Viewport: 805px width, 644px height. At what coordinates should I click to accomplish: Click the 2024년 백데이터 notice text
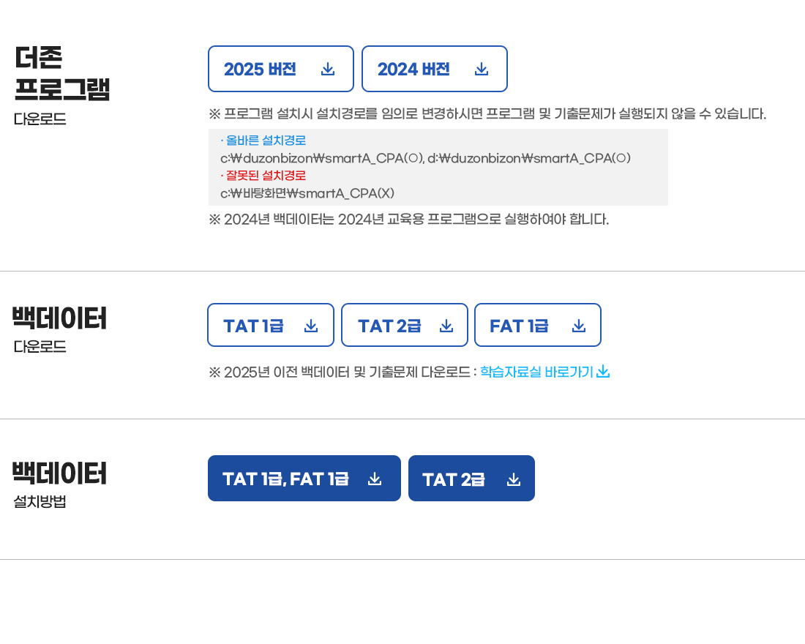[x=408, y=220]
